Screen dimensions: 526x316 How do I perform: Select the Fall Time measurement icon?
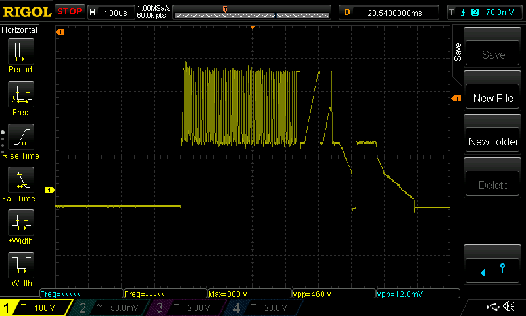click(x=21, y=179)
